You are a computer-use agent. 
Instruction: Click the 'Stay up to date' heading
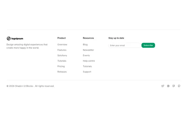(x=116, y=38)
